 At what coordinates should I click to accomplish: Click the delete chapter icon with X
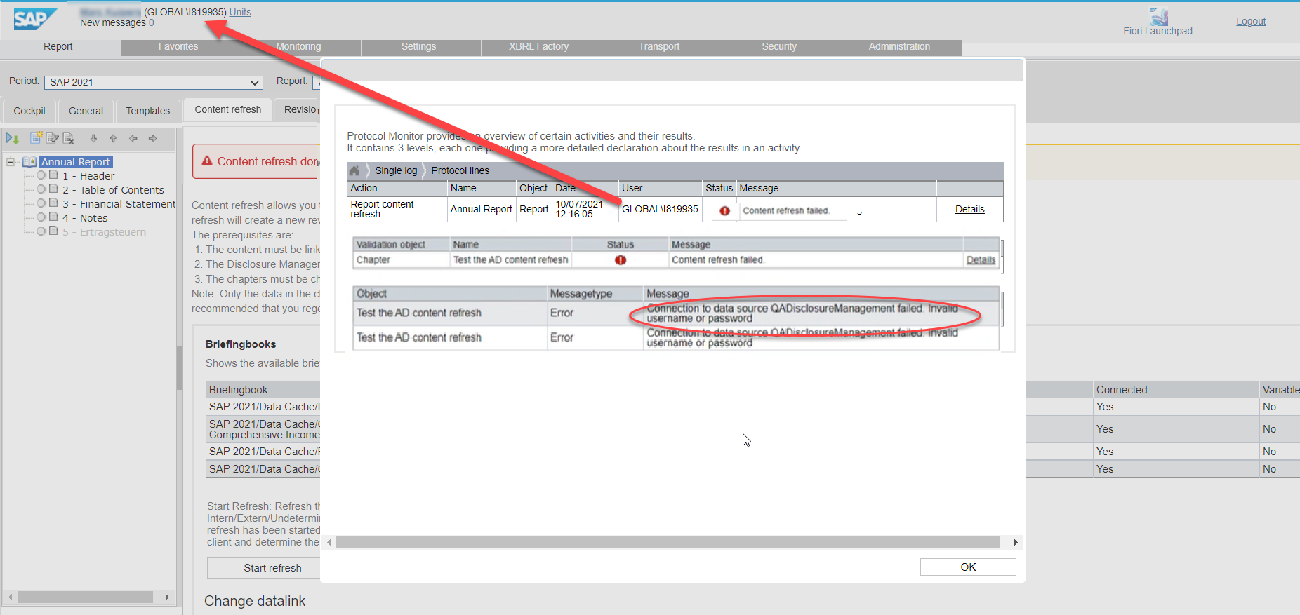(x=69, y=138)
